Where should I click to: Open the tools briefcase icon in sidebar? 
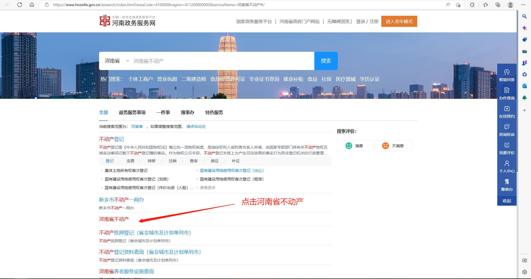tap(524, 51)
